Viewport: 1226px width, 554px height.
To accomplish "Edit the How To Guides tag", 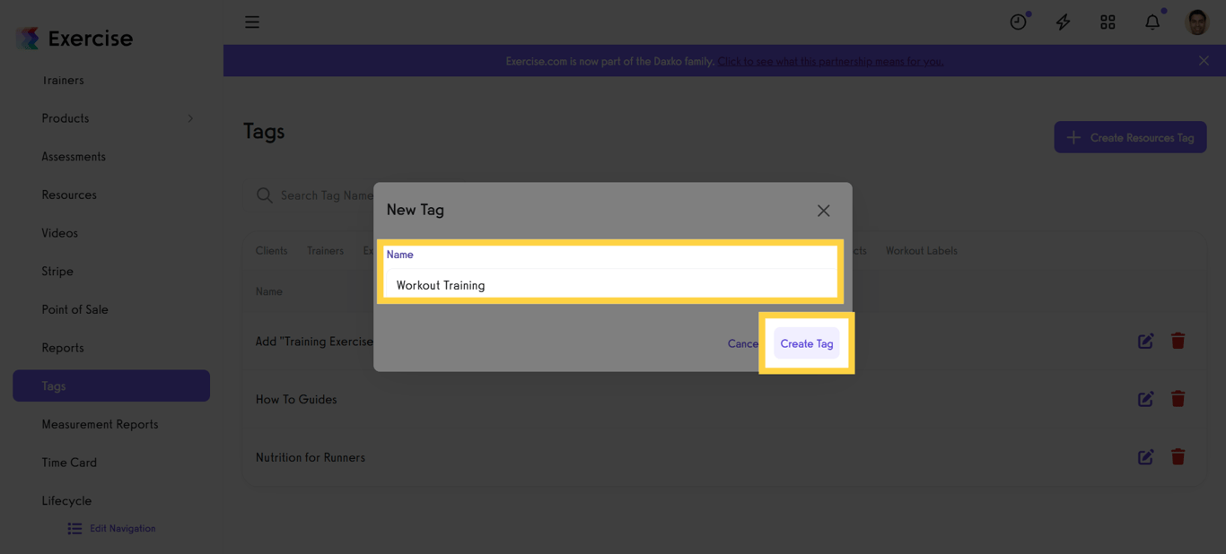I will pyautogui.click(x=1145, y=398).
